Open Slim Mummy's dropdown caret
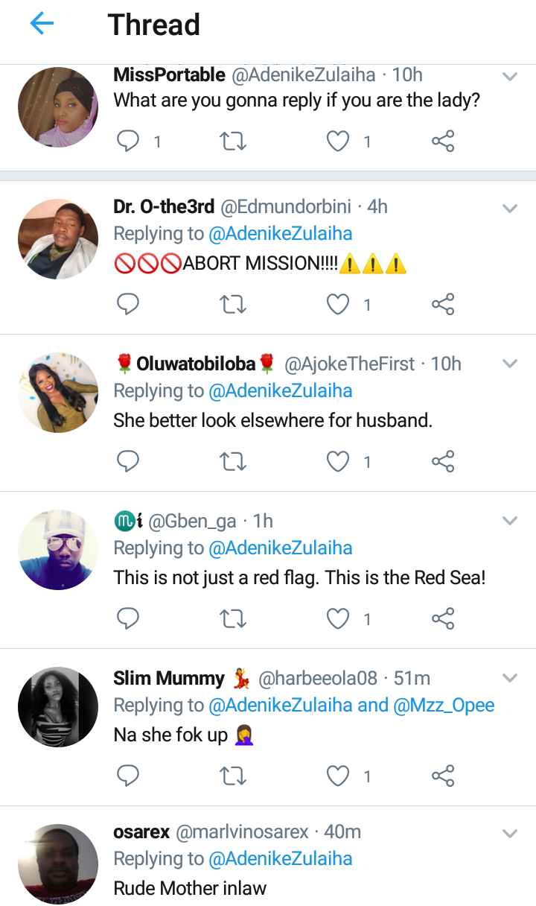The image size is (536, 906). pyautogui.click(x=510, y=677)
